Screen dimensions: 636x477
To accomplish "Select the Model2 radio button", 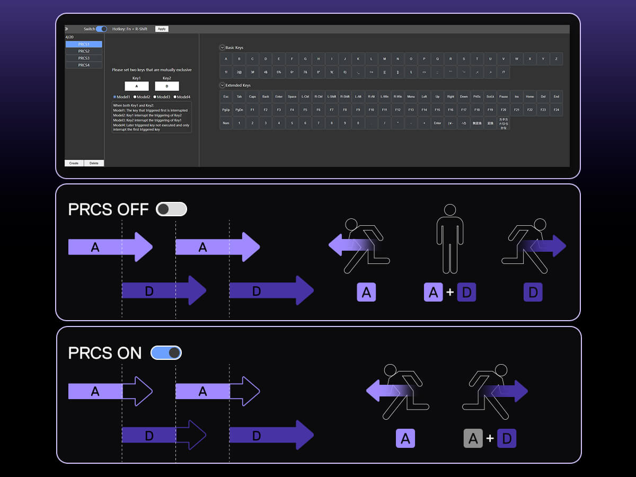I will 135,96.
